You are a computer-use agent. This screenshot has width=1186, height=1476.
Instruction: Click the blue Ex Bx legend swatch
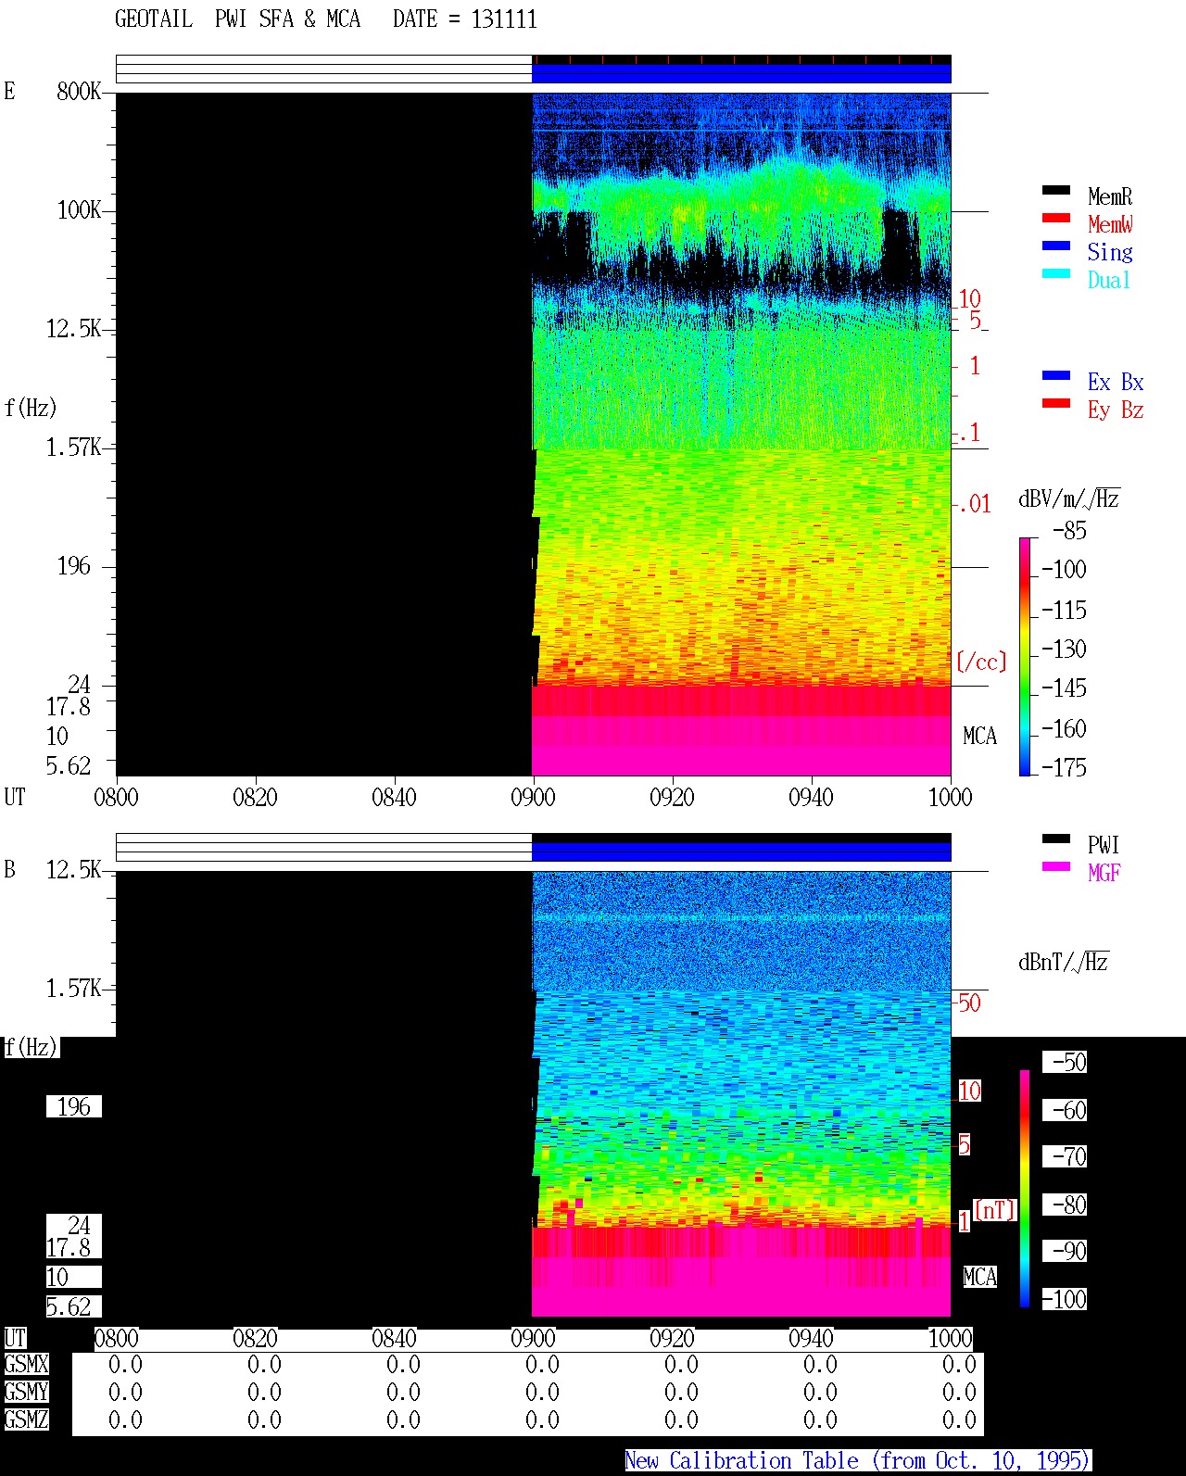pyautogui.click(x=1055, y=375)
